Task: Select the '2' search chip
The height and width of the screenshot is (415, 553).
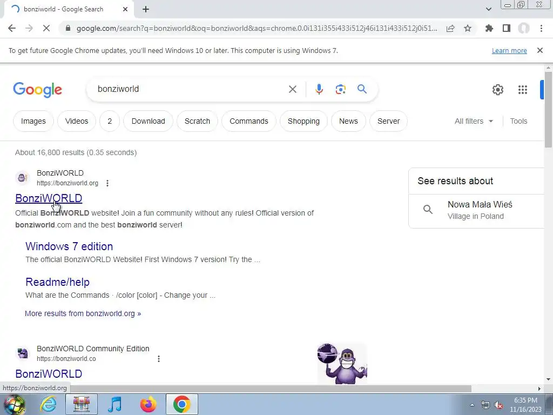Action: pos(110,121)
